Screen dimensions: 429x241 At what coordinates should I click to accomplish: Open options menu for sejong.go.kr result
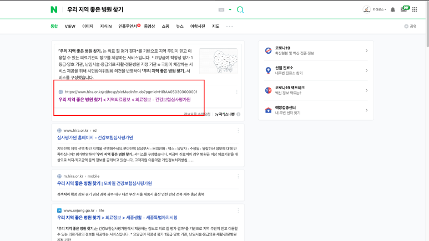tap(238, 211)
